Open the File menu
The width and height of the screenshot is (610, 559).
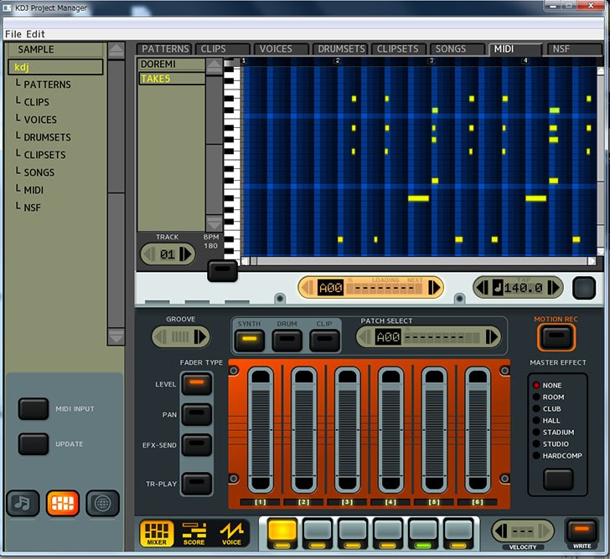(x=13, y=34)
